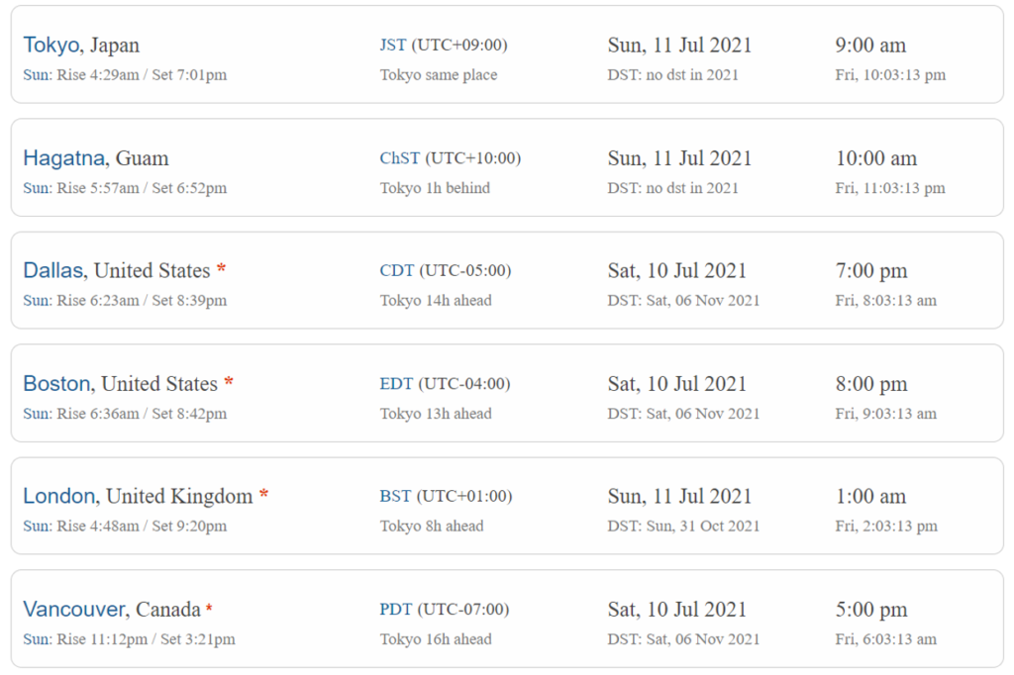Viewport: 1014px width, 675px height.
Task: Open the Tokyo city link
Action: [51, 46]
